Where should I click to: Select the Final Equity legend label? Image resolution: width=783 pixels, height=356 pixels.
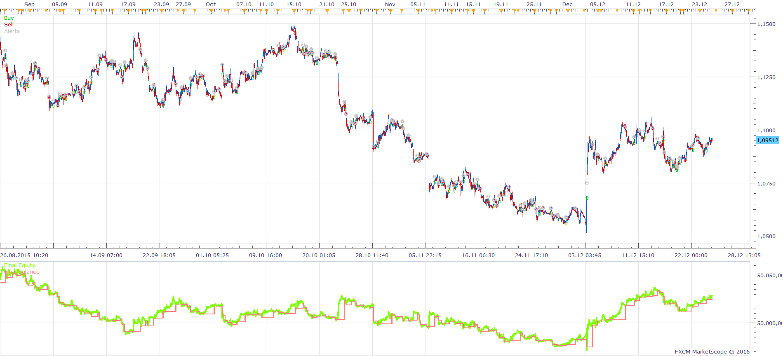20,265
